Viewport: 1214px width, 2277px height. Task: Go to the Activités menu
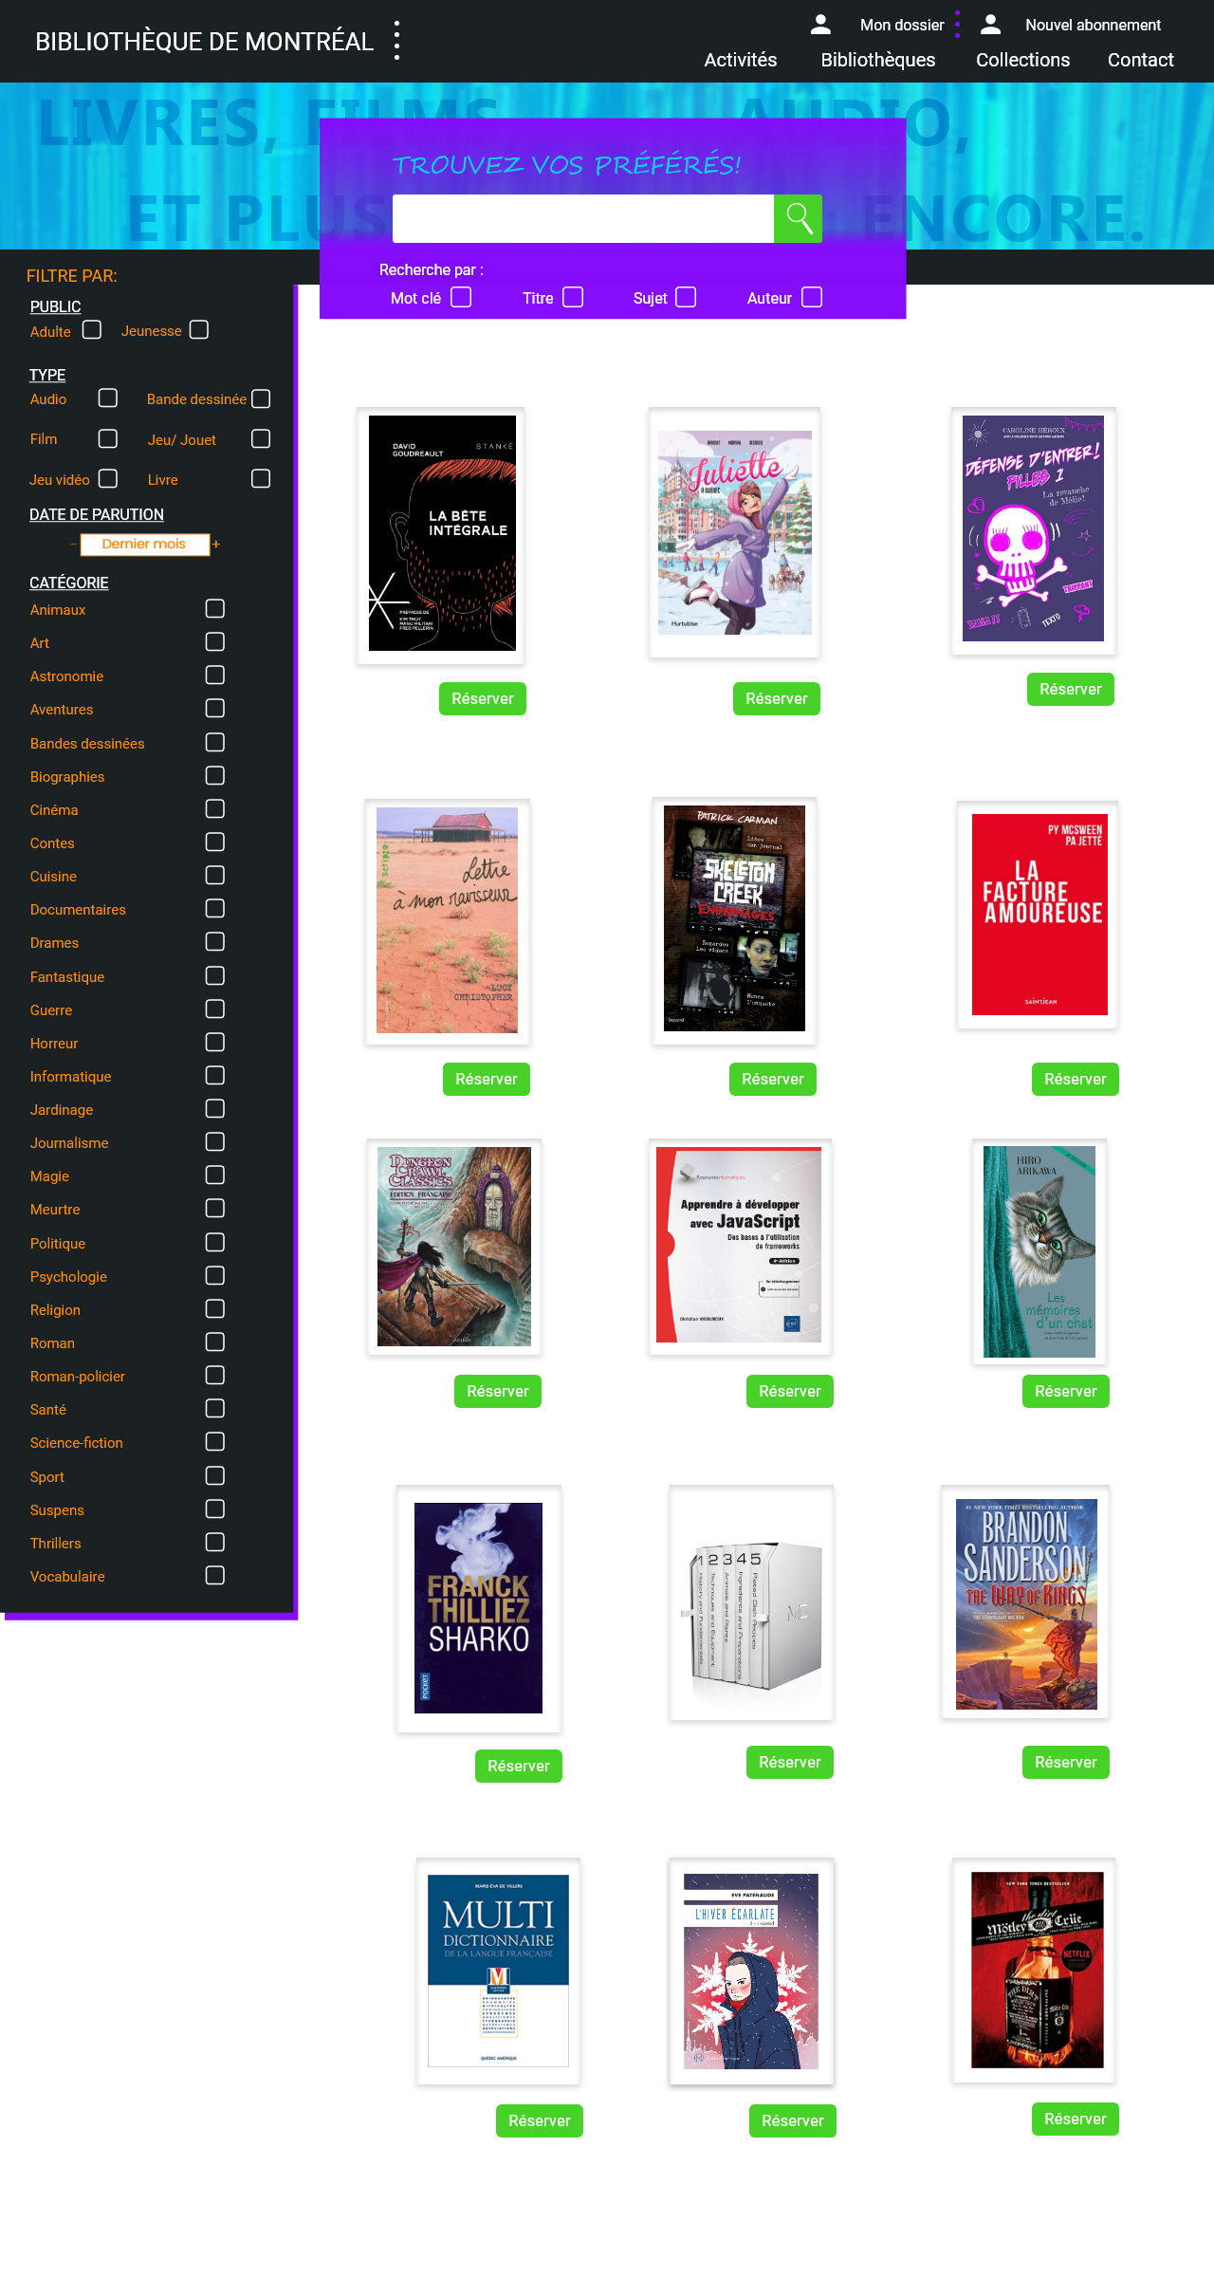740,60
